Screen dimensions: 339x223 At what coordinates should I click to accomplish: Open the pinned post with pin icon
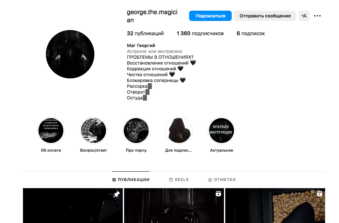[73, 206]
